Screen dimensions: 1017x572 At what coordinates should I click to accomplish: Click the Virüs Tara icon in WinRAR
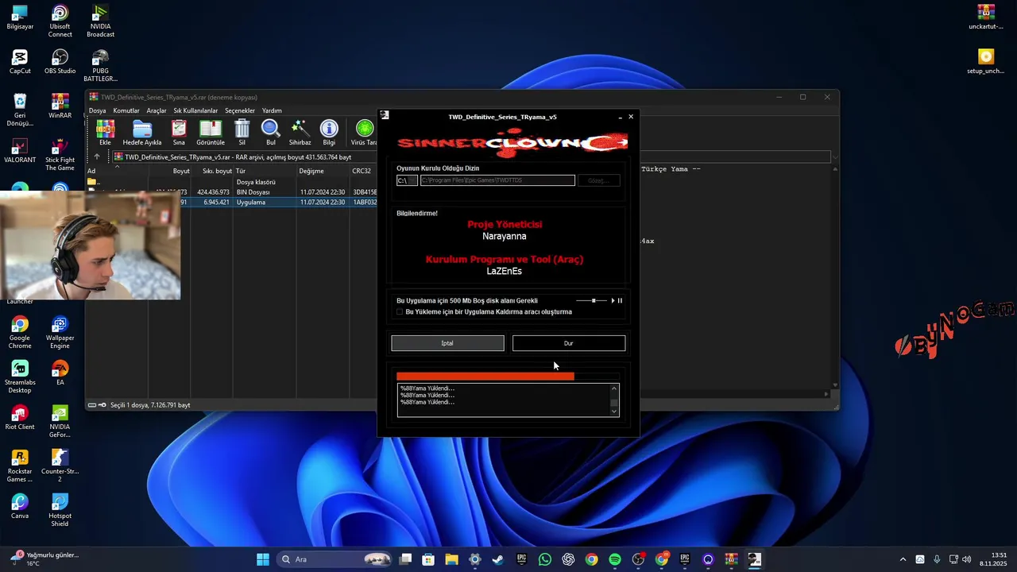364,133
